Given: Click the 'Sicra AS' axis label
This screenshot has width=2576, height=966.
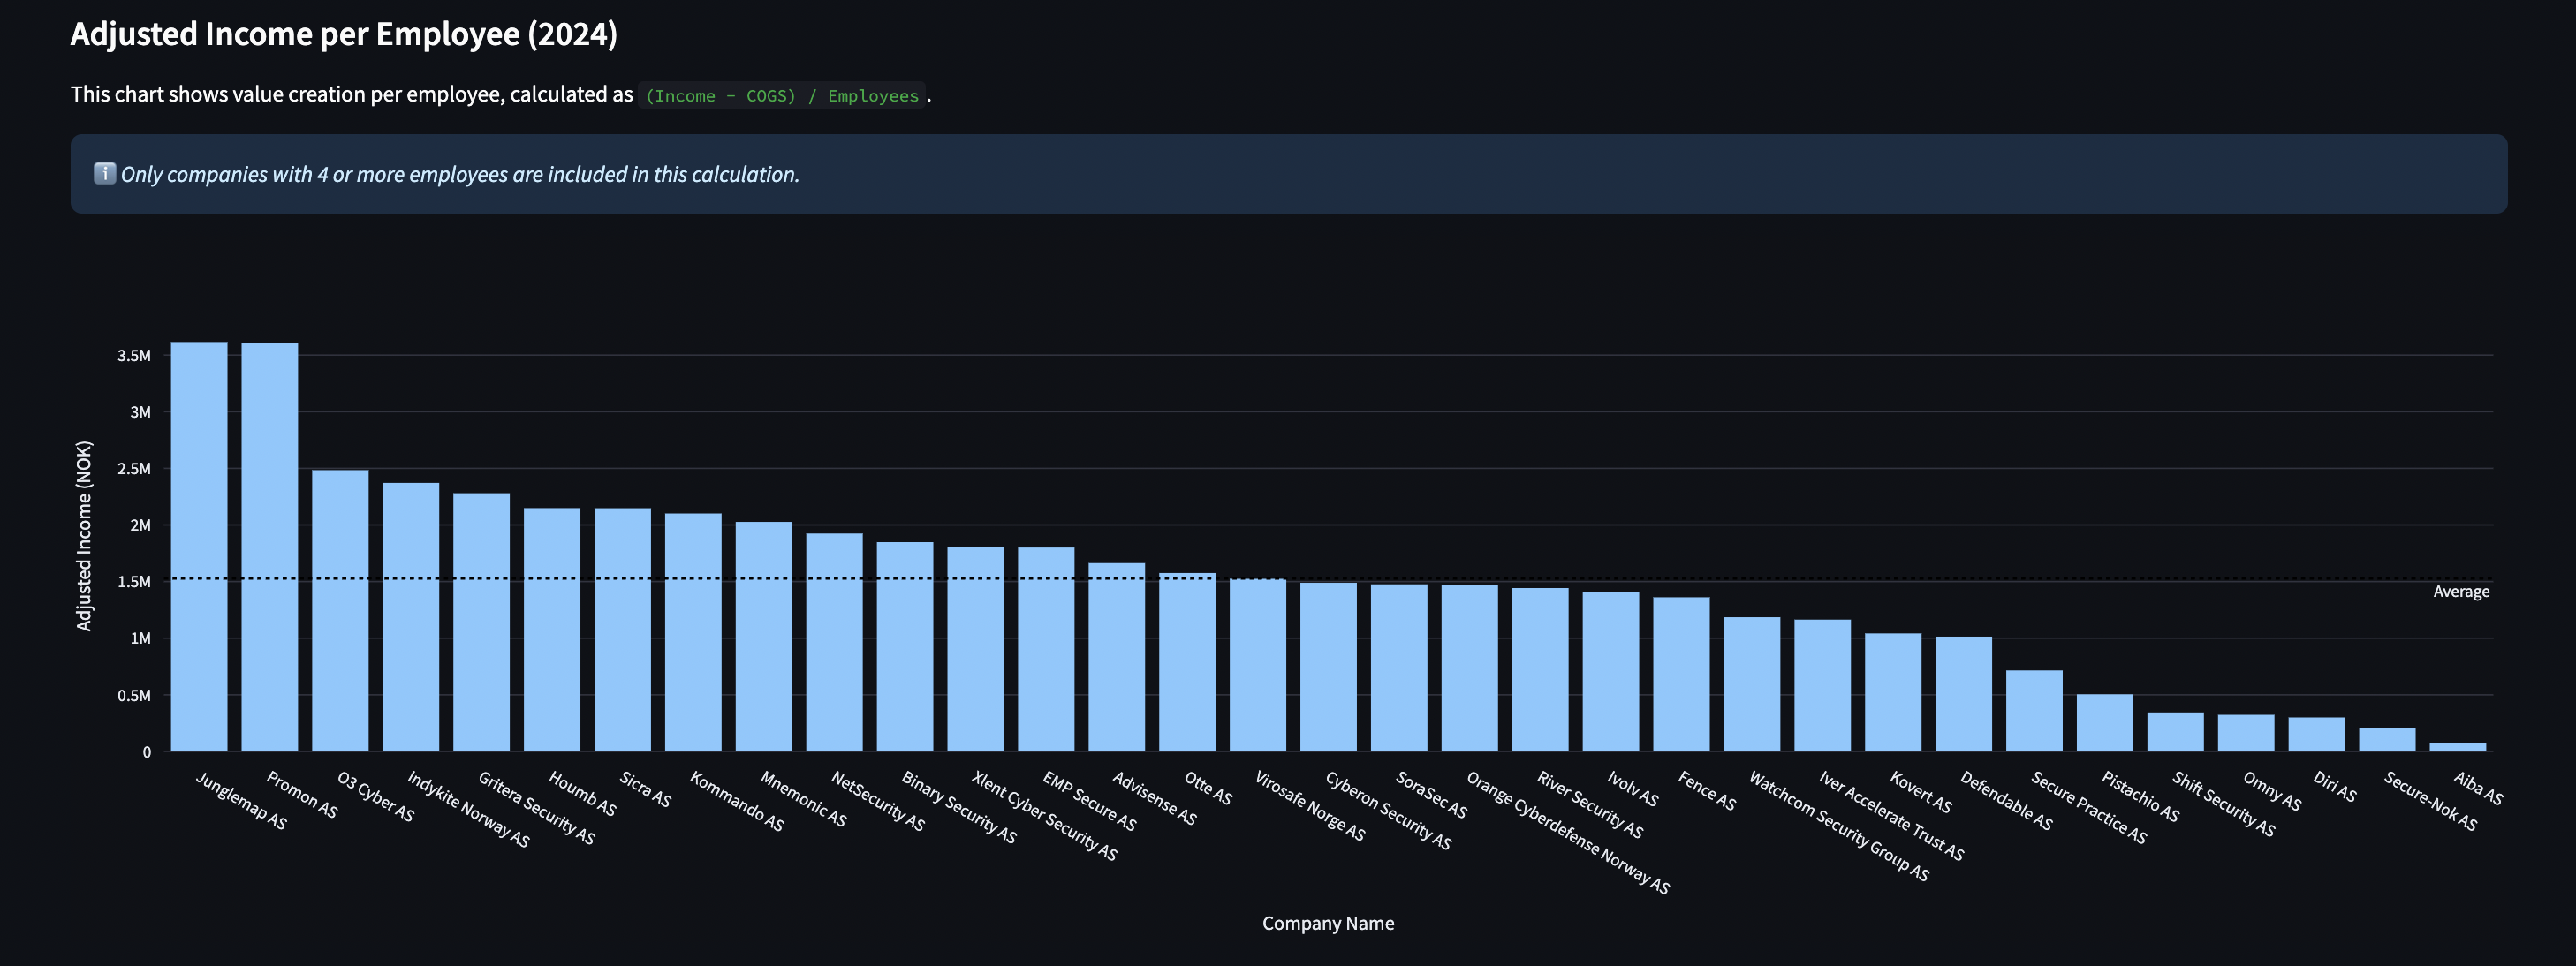Looking at the screenshot, I should coord(645,789).
